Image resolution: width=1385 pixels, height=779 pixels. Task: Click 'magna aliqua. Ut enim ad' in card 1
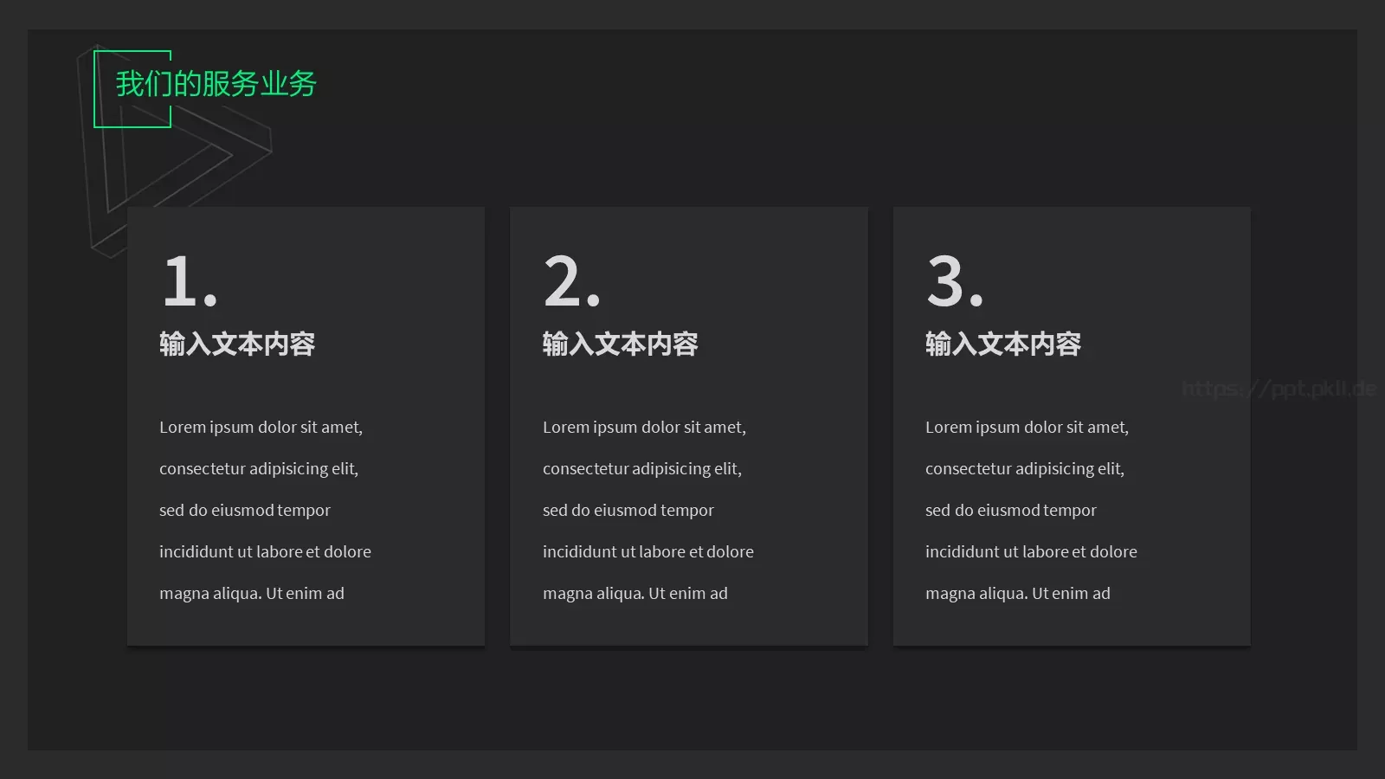pos(252,593)
